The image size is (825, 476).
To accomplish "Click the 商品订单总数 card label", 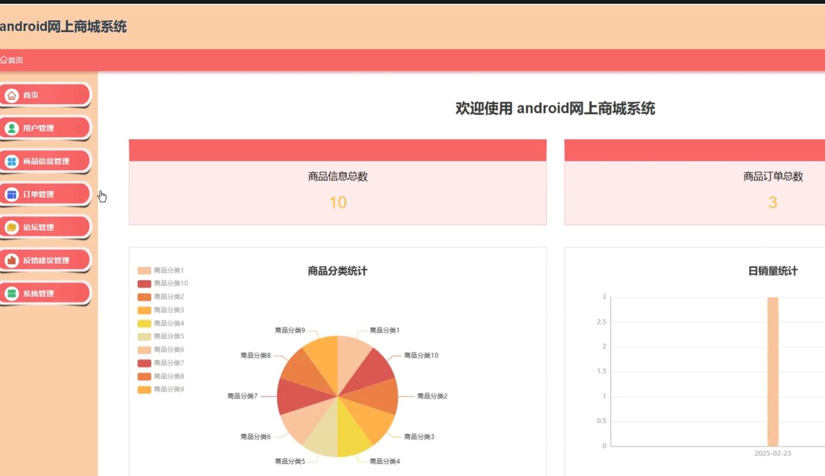I will click(773, 177).
